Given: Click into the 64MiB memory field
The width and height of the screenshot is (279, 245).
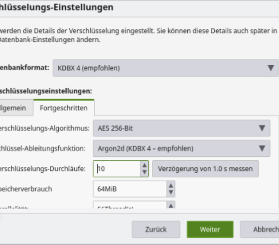Looking at the screenshot, I should [130, 189].
